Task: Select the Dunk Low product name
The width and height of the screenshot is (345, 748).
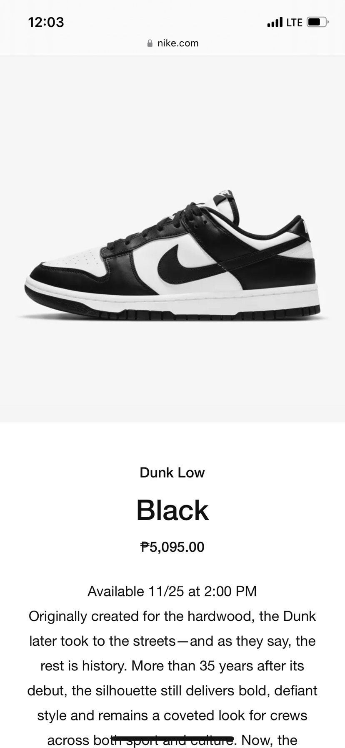Action: point(172,473)
